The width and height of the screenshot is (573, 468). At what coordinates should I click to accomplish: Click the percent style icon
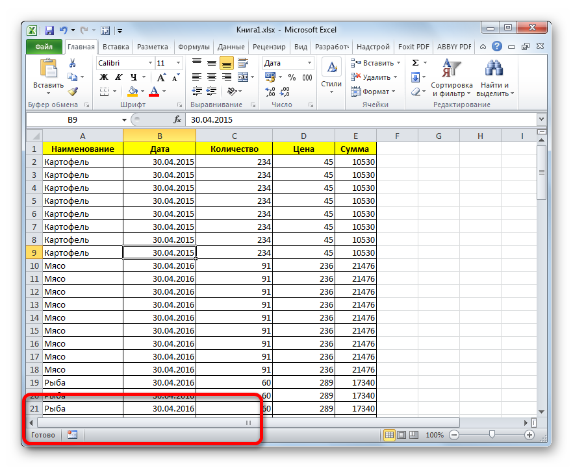(291, 77)
